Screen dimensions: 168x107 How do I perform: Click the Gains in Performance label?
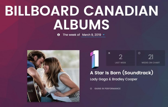(x=108, y=89)
